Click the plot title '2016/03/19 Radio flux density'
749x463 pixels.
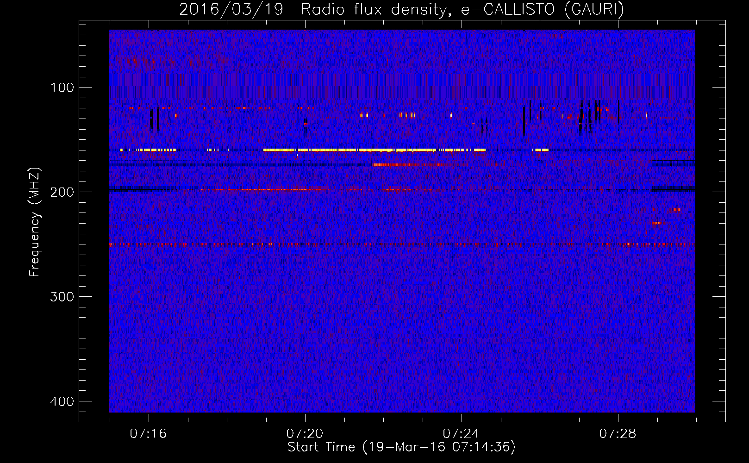(314, 9)
